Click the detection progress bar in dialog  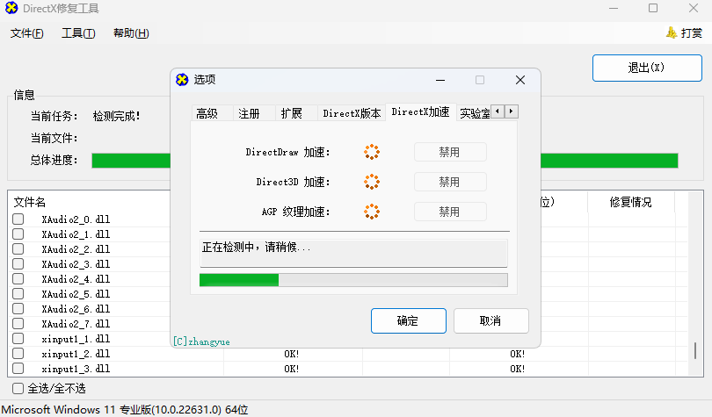coord(353,280)
